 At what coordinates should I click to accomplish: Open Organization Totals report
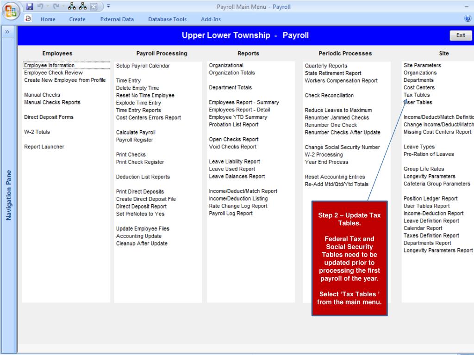232,73
